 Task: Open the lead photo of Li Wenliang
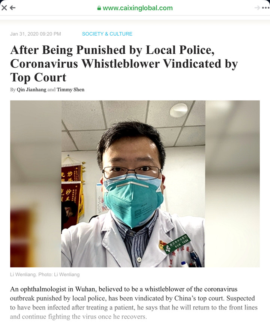coord(135,184)
